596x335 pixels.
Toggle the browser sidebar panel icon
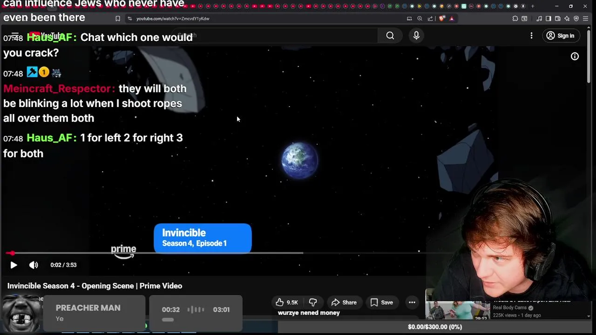(x=549, y=19)
